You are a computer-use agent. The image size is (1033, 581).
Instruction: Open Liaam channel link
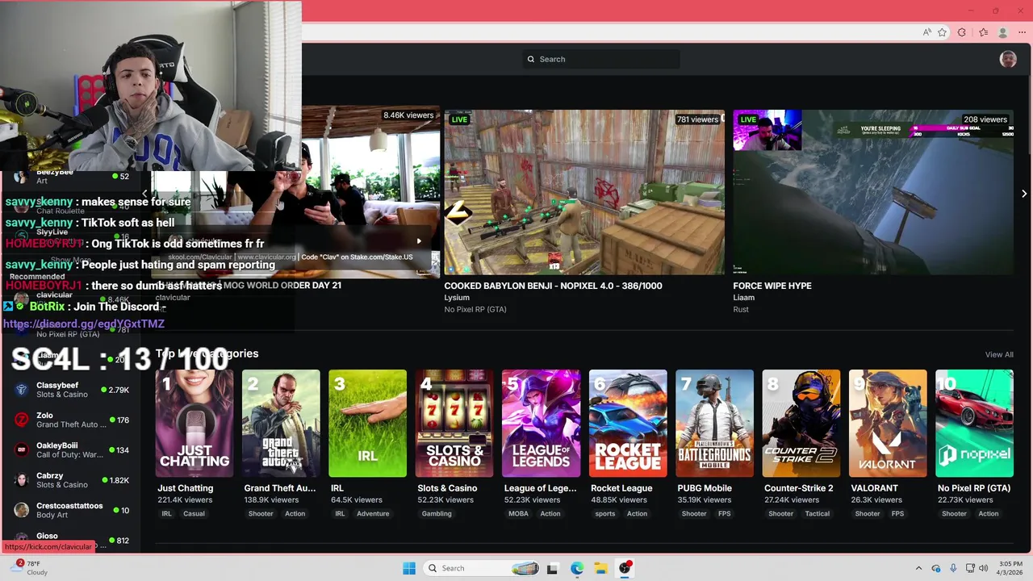pos(743,298)
